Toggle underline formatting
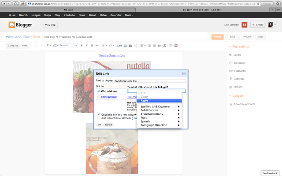This screenshot has width=282, height=176. click(x=92, y=46)
